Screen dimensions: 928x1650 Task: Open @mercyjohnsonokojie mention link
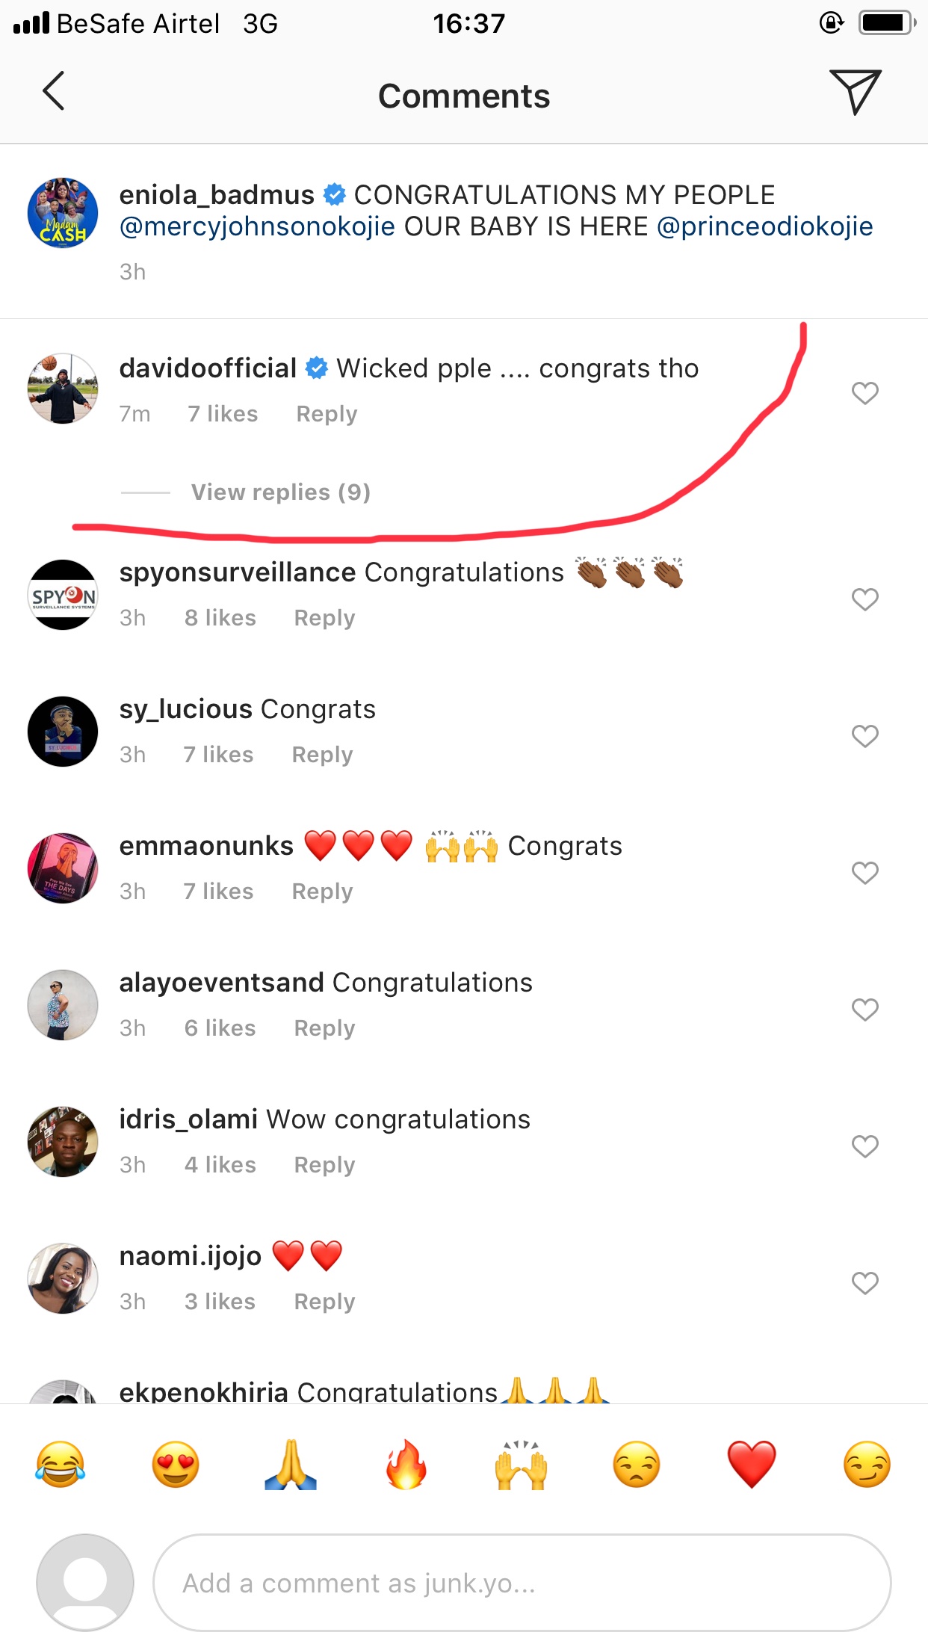[257, 226]
